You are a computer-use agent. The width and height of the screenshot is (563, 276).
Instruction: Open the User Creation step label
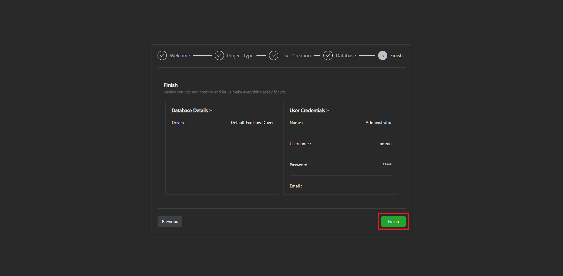coord(296,55)
